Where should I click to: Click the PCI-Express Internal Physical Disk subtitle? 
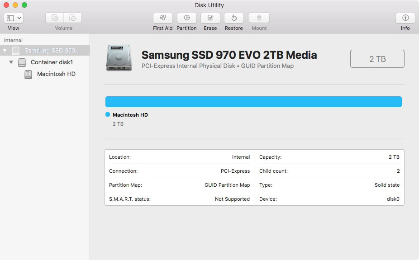tap(218, 66)
